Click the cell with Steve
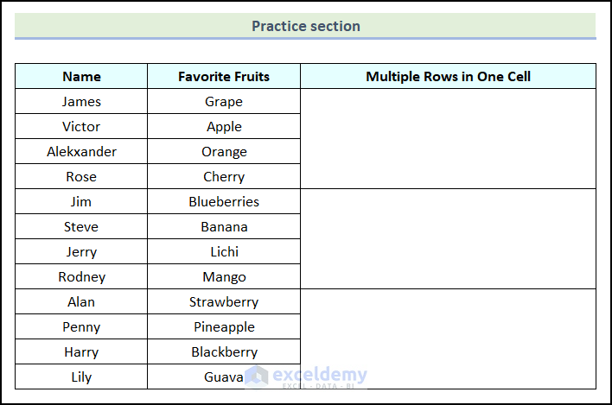 click(x=81, y=226)
